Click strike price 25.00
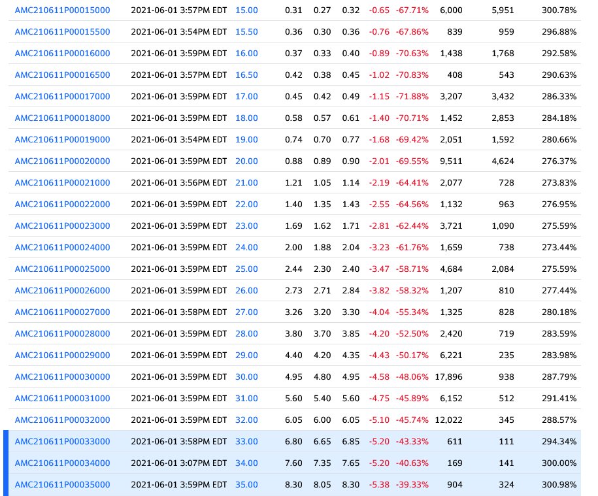The width and height of the screenshot is (598, 496). [x=246, y=269]
